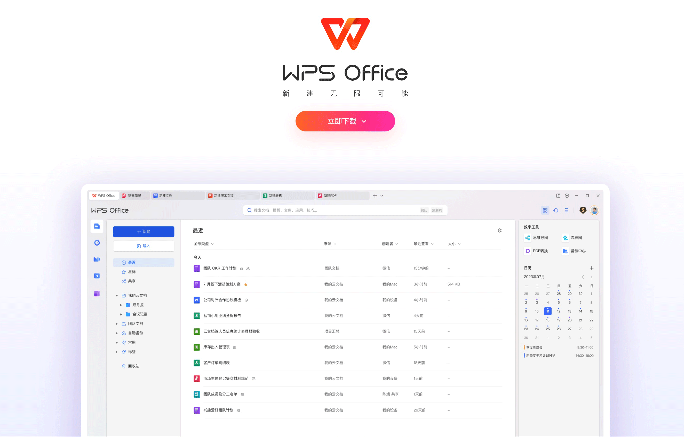Switch to the 稻壳商城 tab

(135, 196)
